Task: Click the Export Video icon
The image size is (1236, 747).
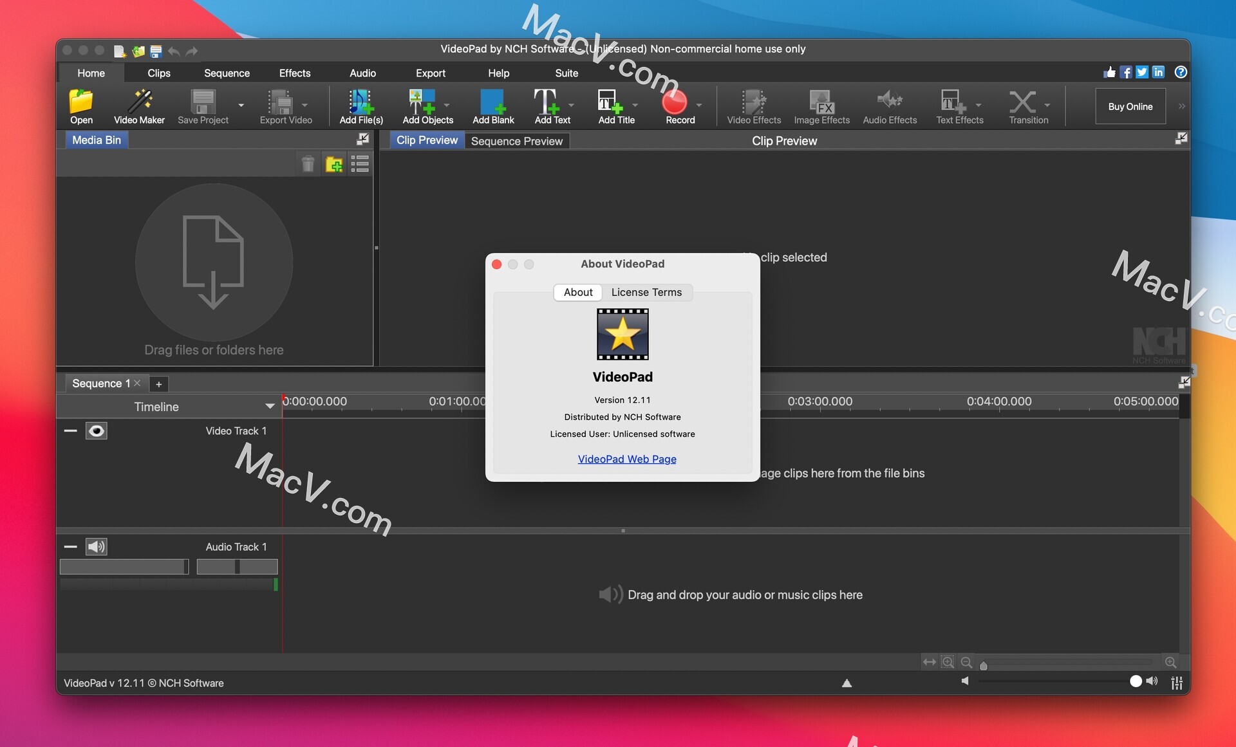Action: pyautogui.click(x=281, y=102)
